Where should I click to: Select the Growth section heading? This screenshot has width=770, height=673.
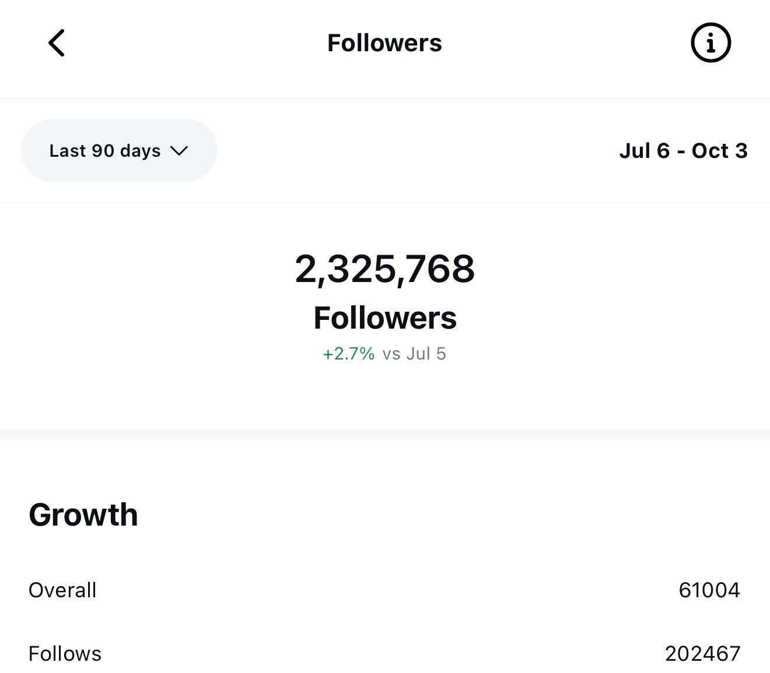(x=83, y=515)
